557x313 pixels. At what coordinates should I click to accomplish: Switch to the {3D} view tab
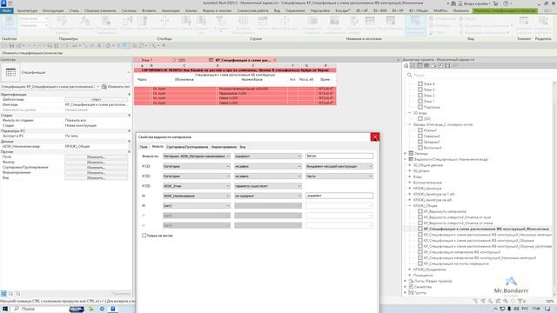(x=181, y=60)
